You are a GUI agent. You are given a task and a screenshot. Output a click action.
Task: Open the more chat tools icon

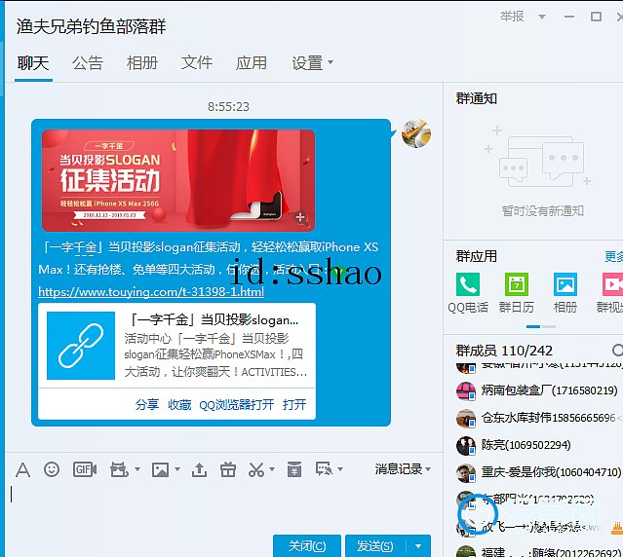pyautogui.click(x=325, y=469)
